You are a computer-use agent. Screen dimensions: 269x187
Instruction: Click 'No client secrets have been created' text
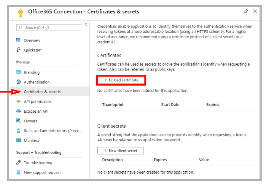click(146, 172)
